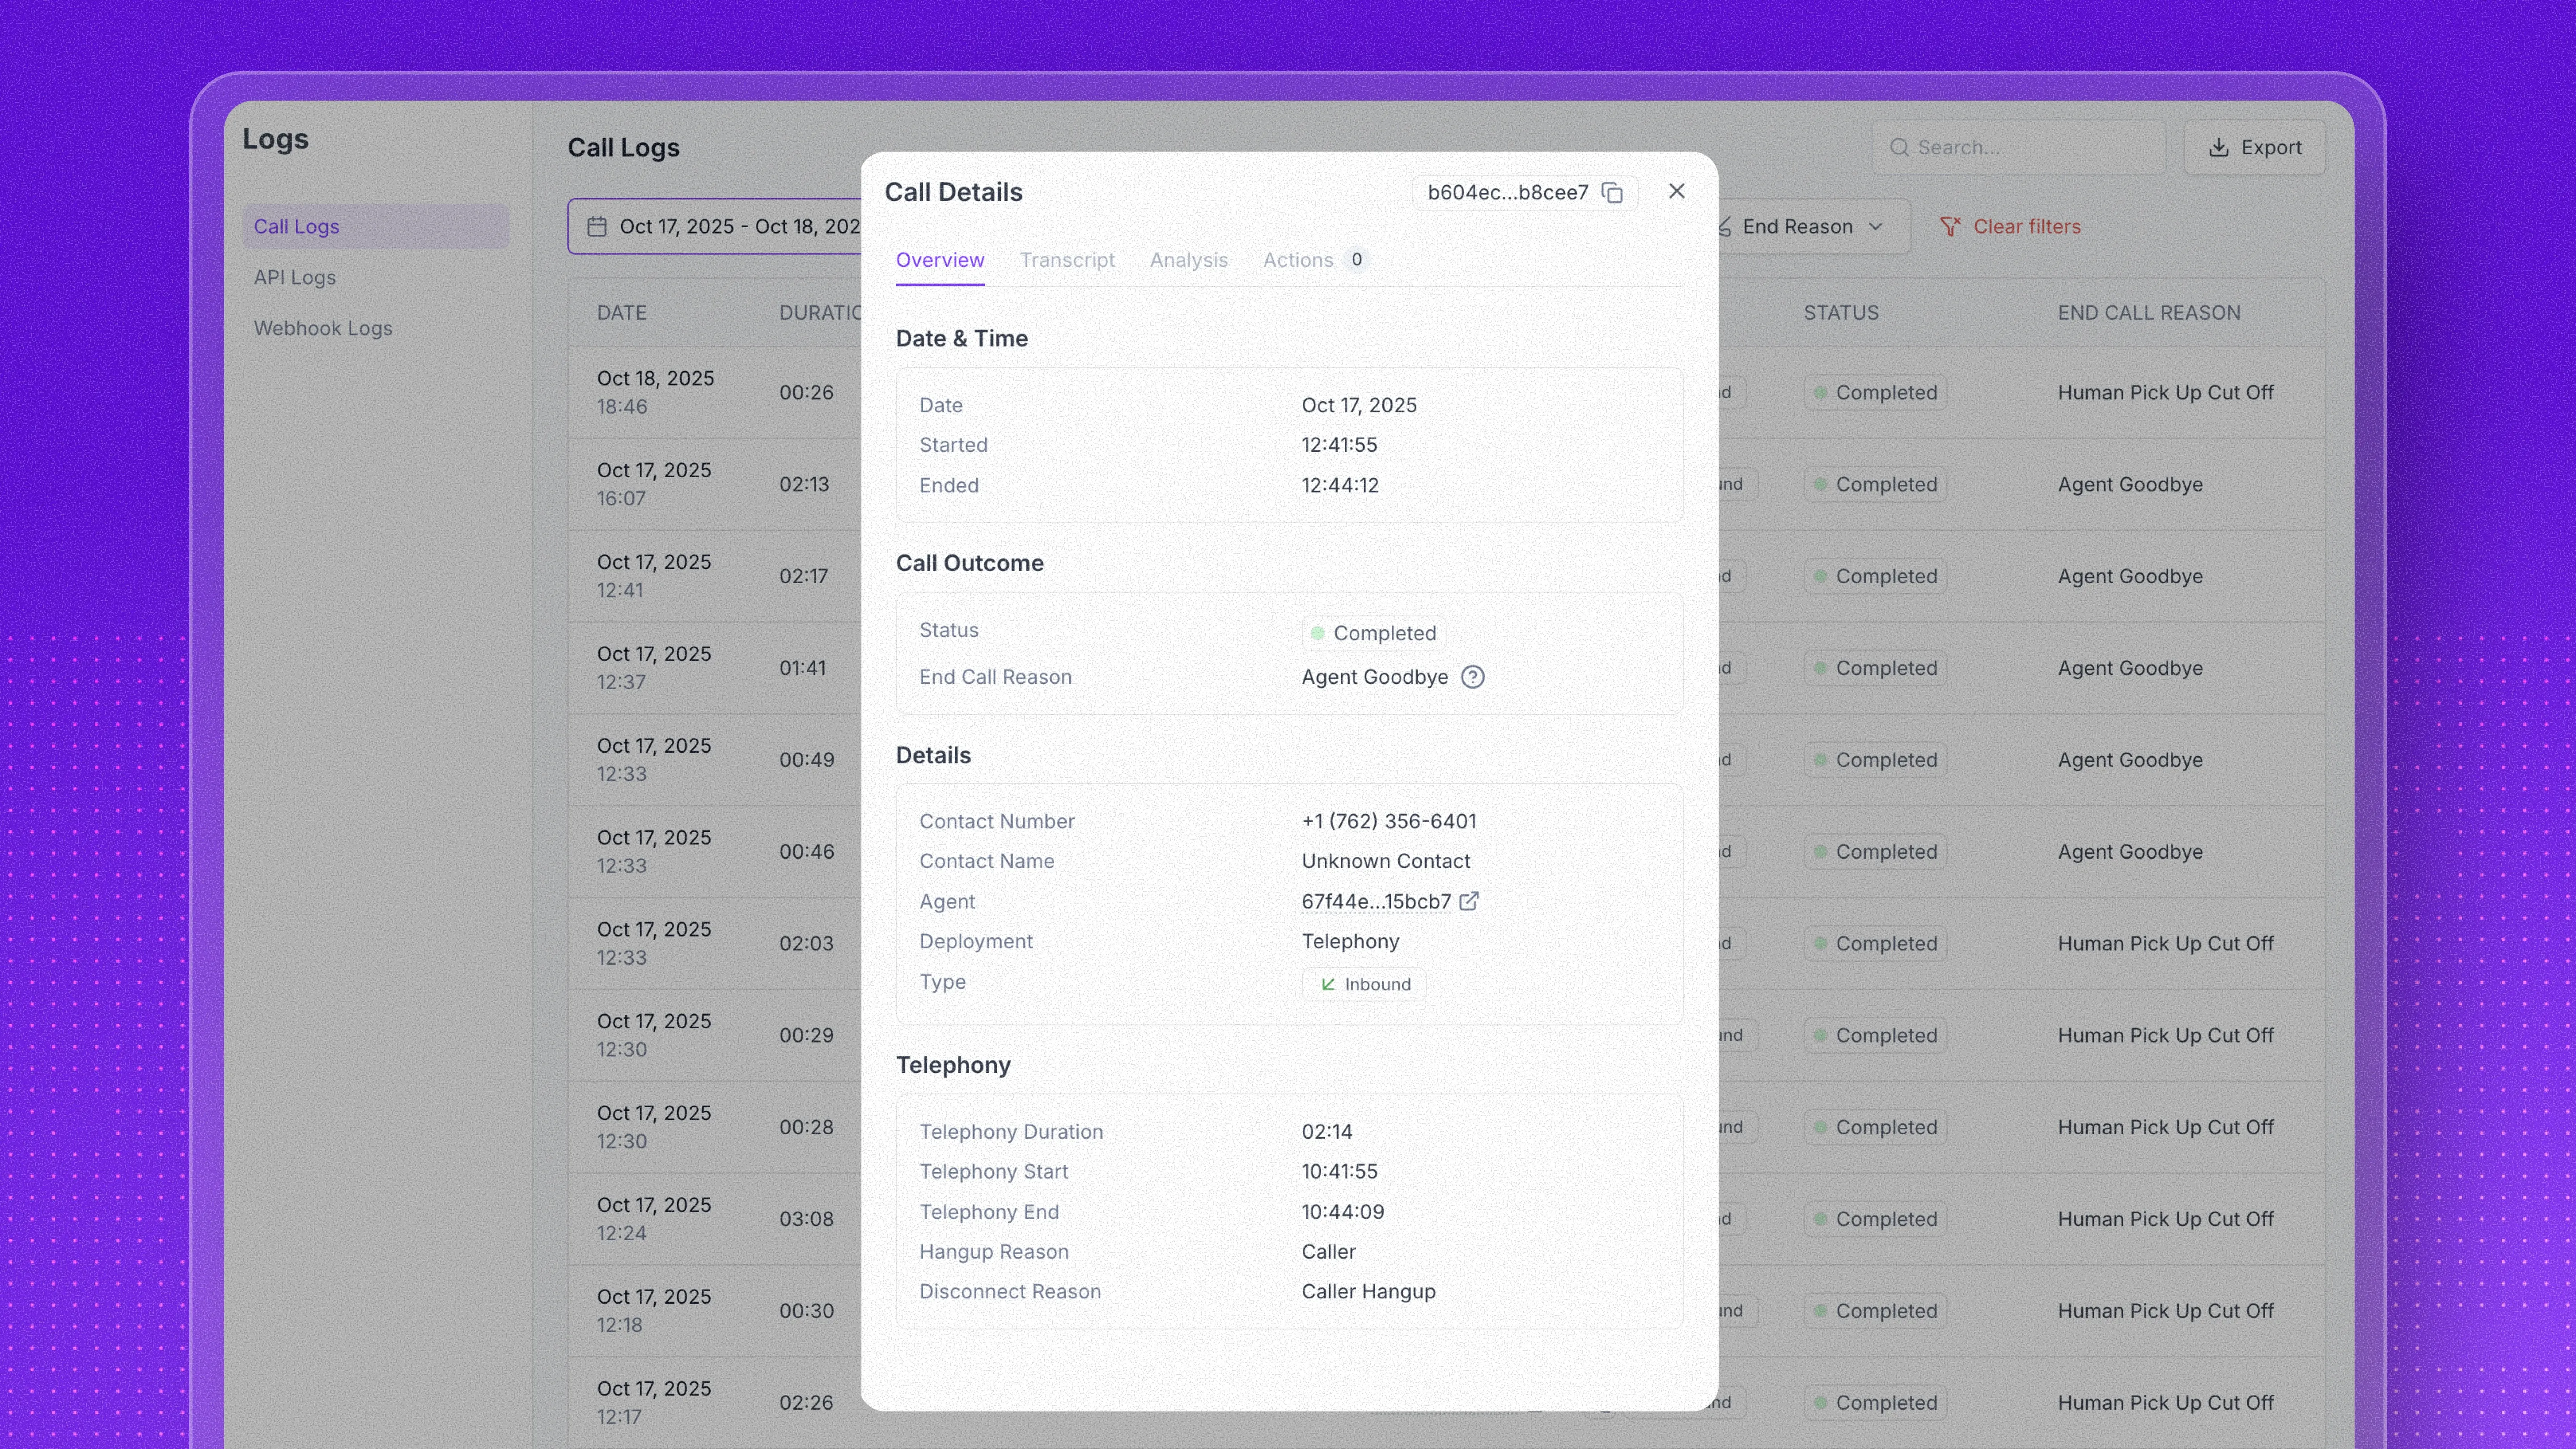Copy the call ID b604ec...b8cee7

[1611, 193]
